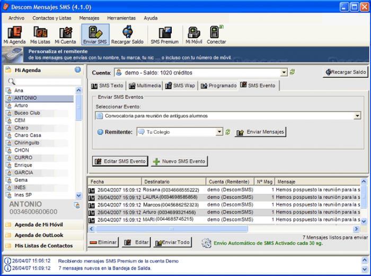The image size is (371, 276).
Task: Sort by the Fecha column header
Action: (x=115, y=182)
